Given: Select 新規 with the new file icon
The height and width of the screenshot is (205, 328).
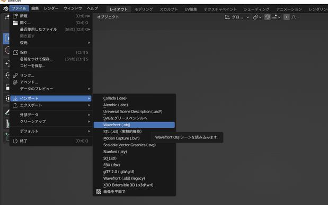Looking at the screenshot, I should pyautogui.click(x=51, y=16).
